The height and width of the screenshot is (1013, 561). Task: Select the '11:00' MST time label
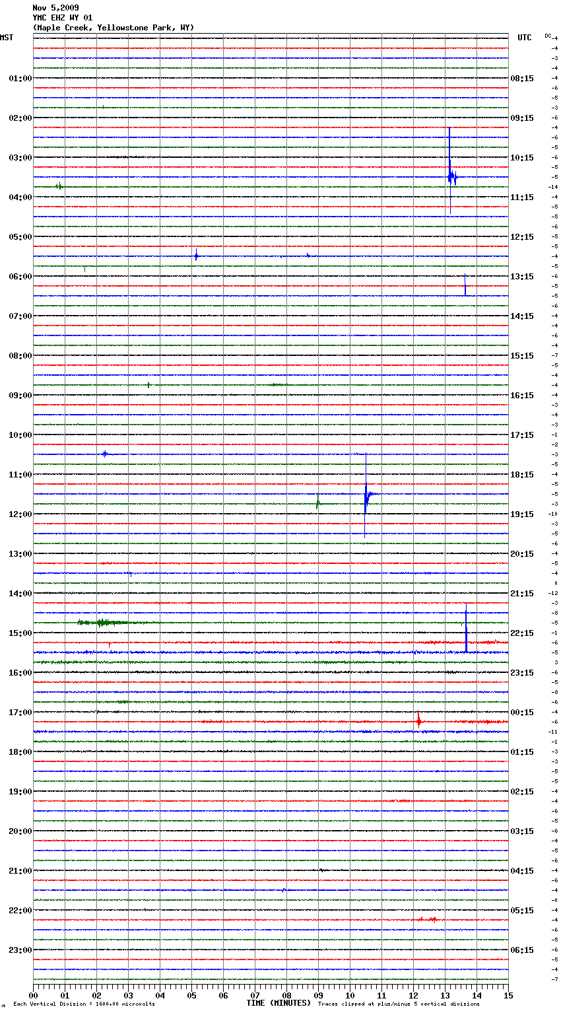(20, 475)
